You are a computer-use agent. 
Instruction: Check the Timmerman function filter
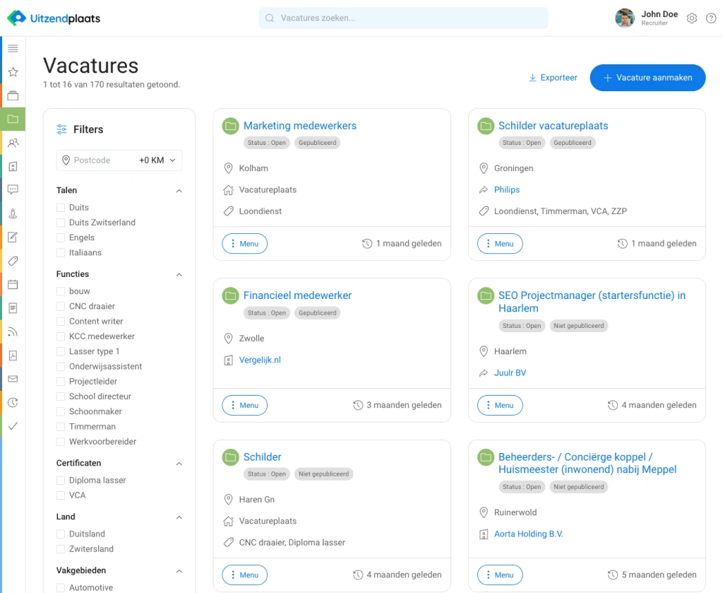click(61, 427)
